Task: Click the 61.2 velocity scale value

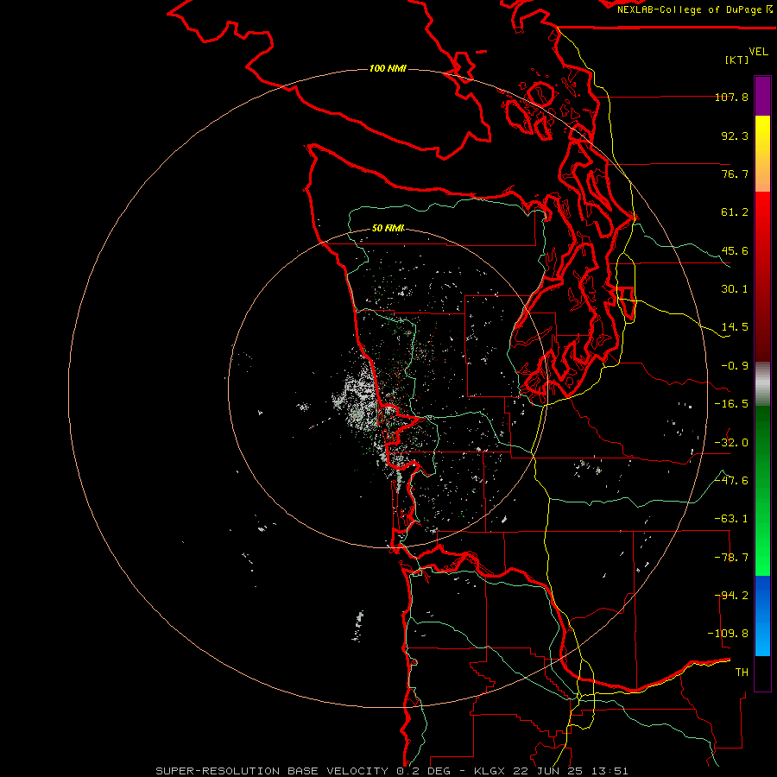Action: [x=735, y=212]
